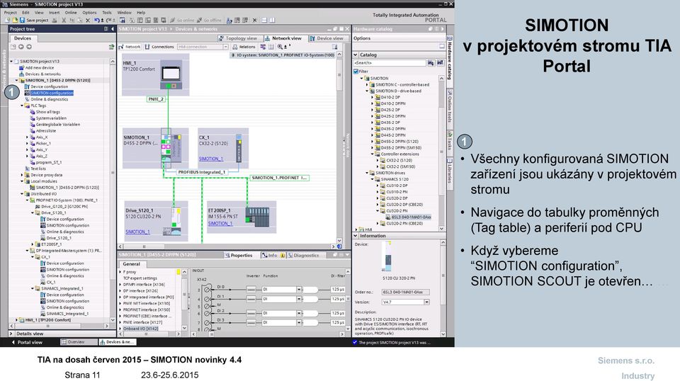Click the SIMOTION_1 link under Drive_S120_1
The image size is (680, 381).
pos(137,232)
